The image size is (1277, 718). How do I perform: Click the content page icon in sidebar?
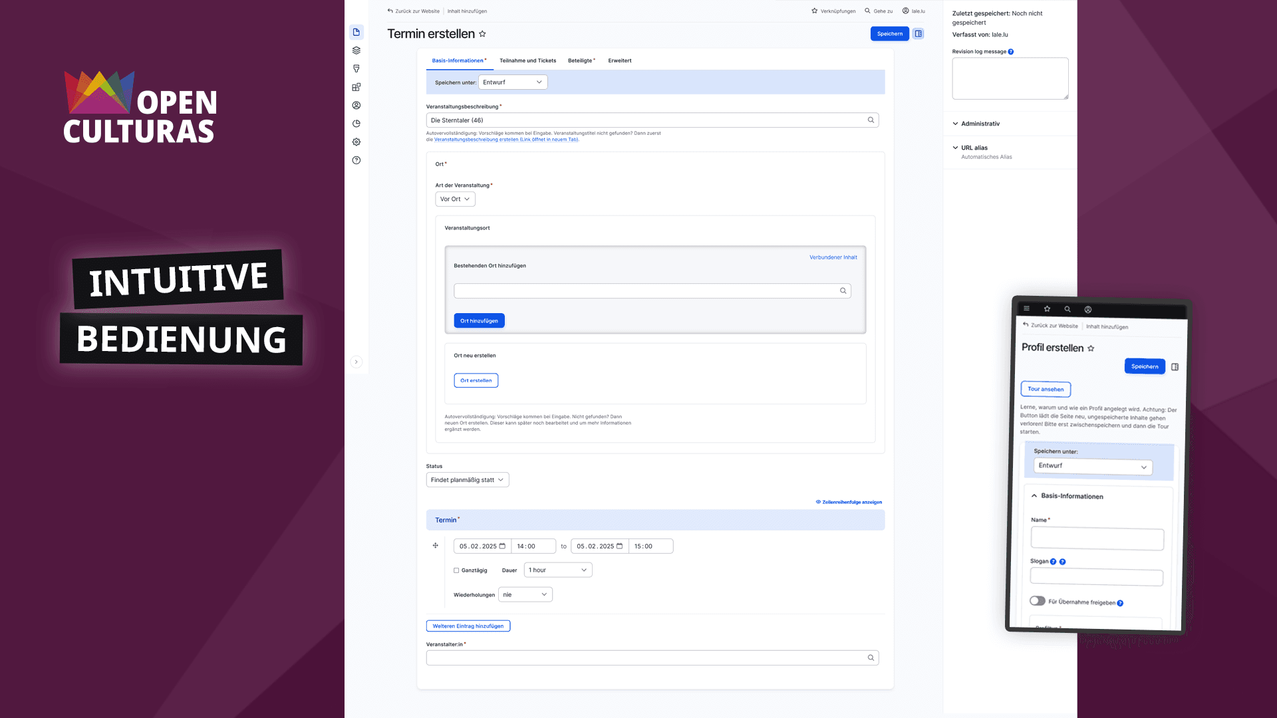click(x=356, y=32)
